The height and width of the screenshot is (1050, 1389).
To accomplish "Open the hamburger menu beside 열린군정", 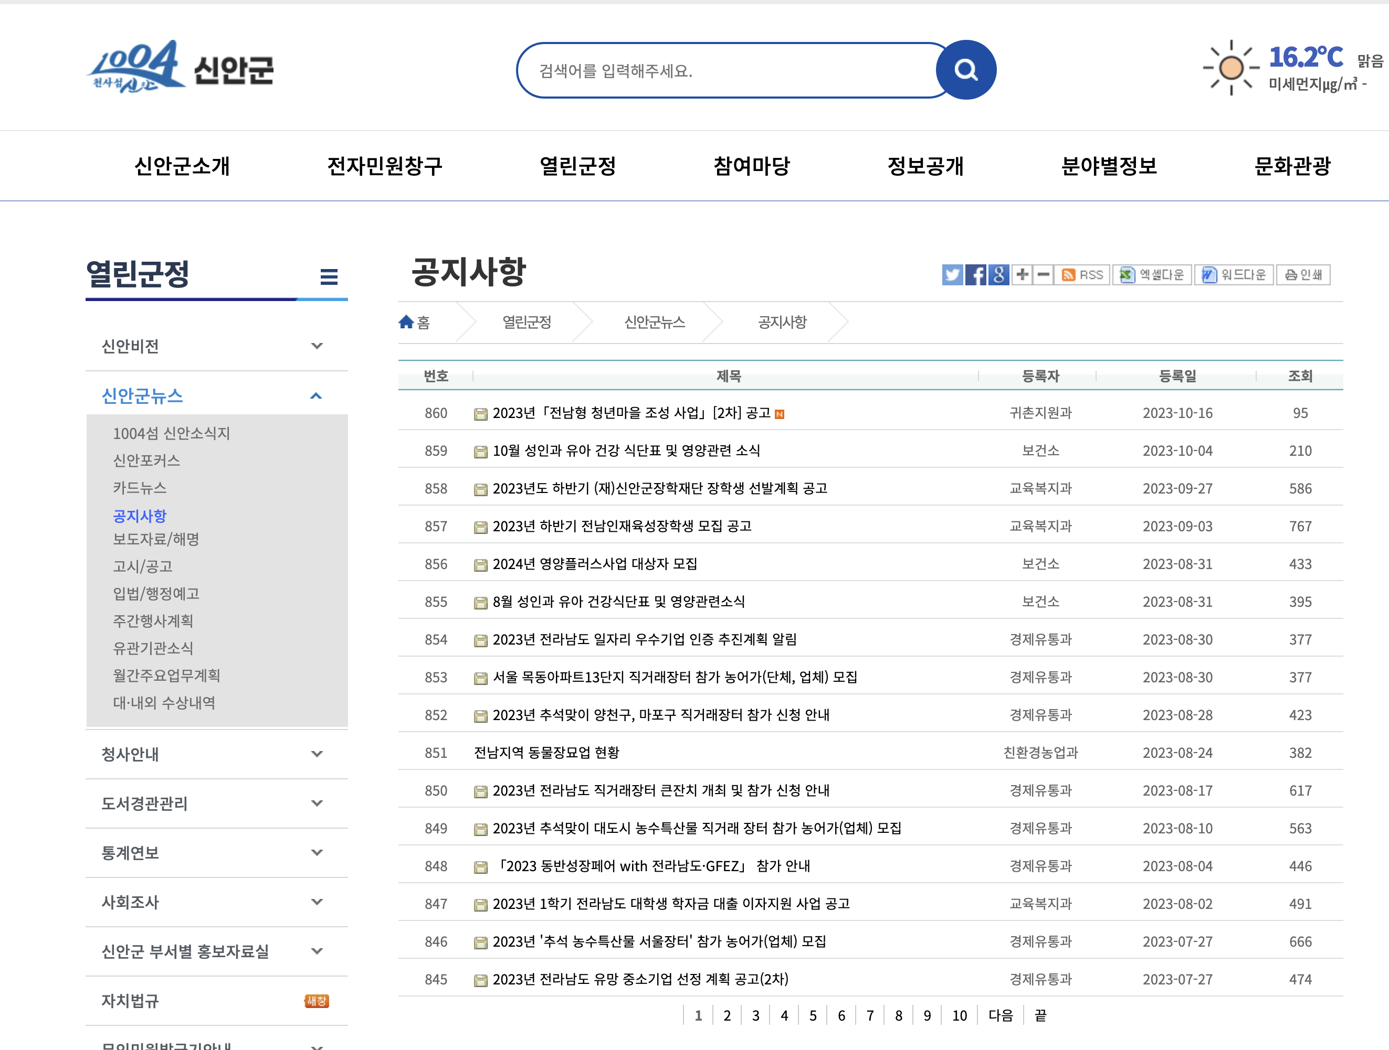I will coord(329,276).
